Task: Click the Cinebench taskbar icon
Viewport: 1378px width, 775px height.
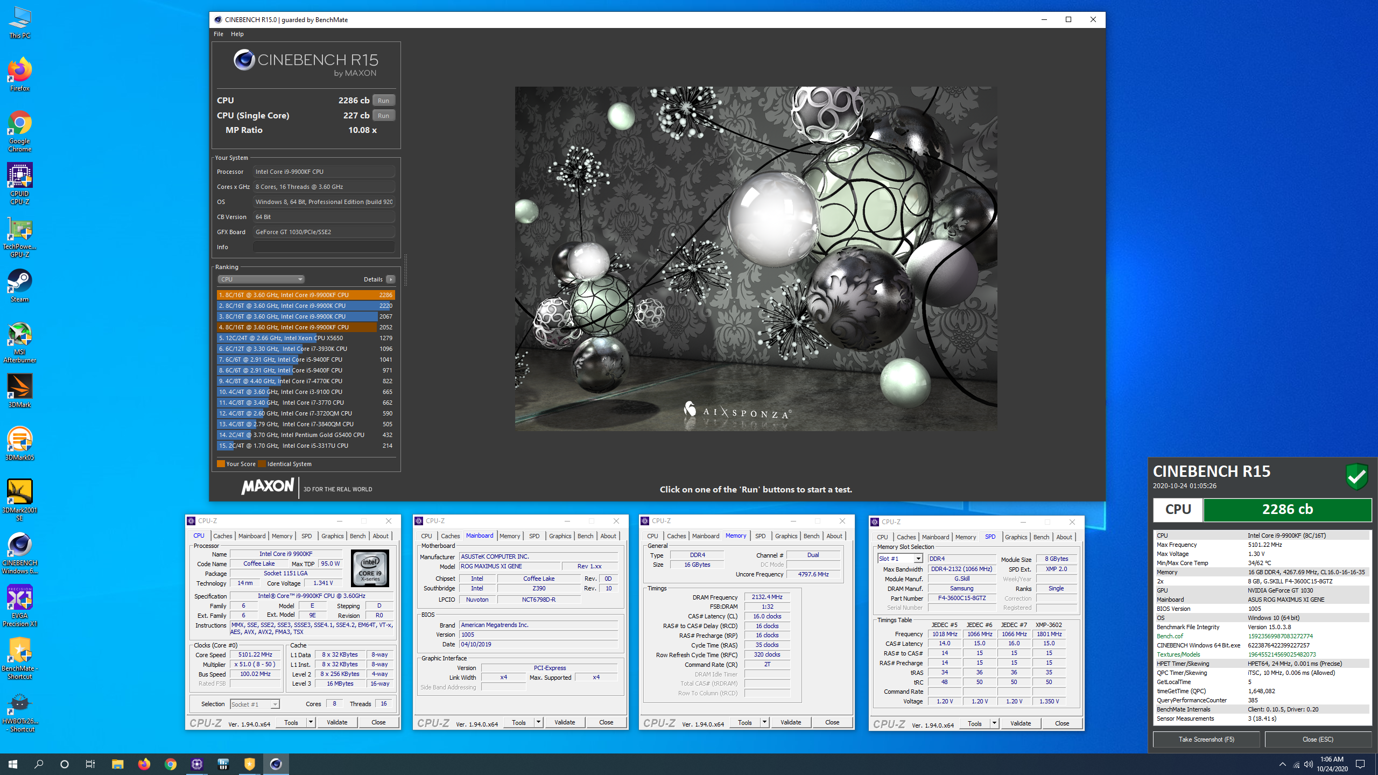Action: 276,764
